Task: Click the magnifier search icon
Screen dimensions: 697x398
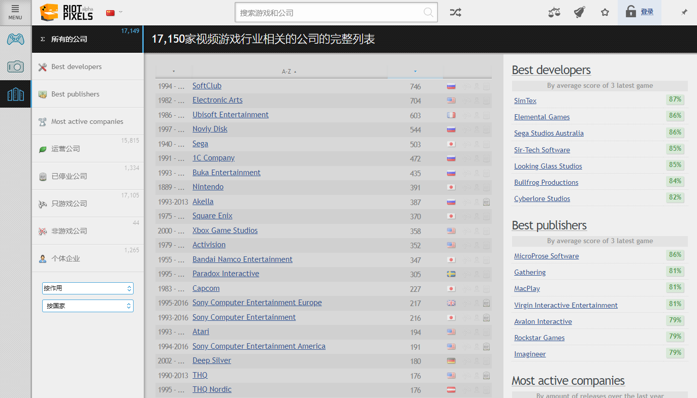Action: point(429,13)
